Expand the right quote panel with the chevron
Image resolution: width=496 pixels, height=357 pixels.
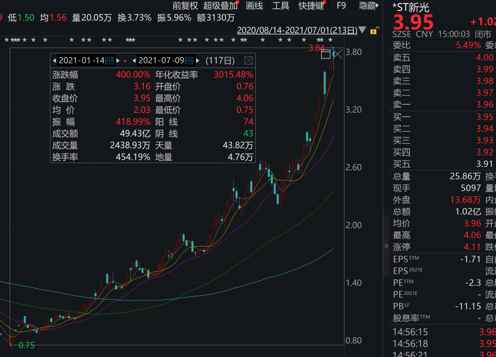[x=386, y=245]
